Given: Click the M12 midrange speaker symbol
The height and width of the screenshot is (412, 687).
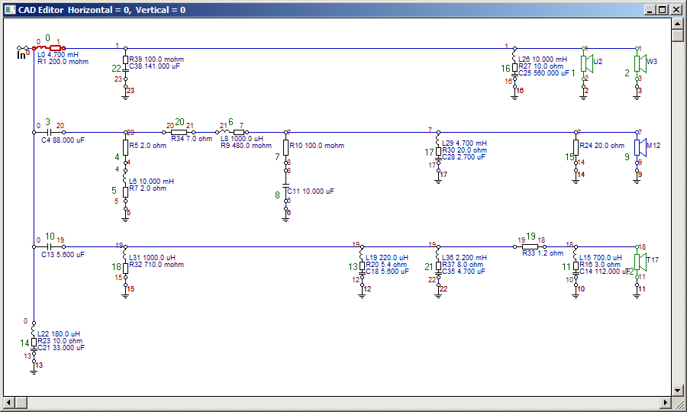Looking at the screenshot, I should coord(640,147).
